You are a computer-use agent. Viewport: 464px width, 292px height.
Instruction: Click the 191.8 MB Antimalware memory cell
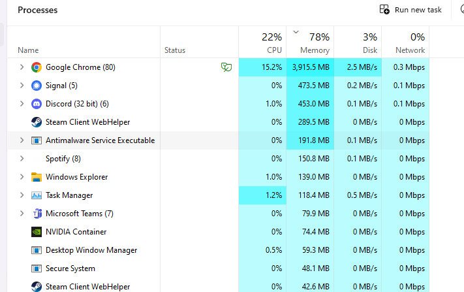pyautogui.click(x=310, y=140)
